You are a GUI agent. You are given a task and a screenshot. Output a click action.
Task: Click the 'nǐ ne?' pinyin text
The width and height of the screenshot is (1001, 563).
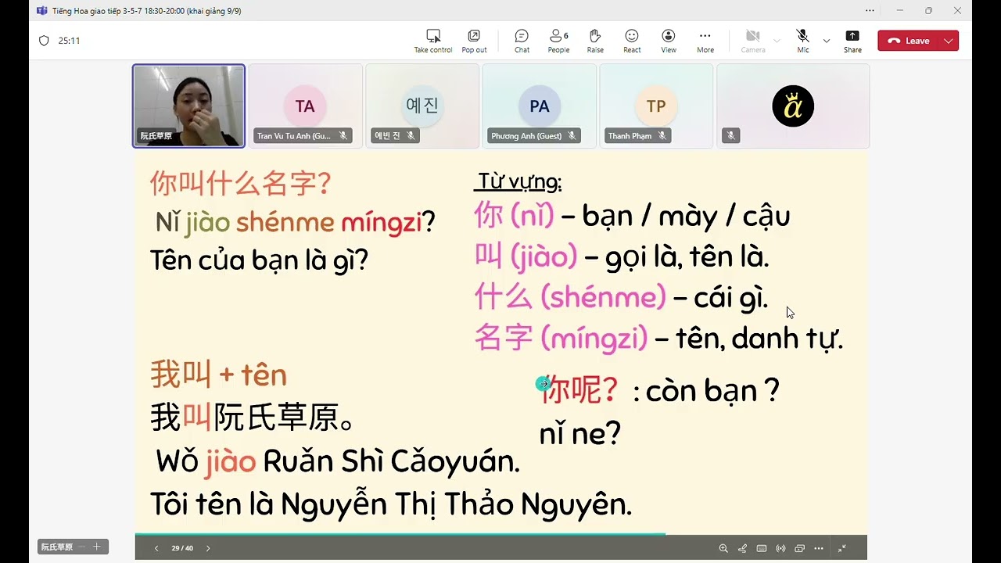click(x=579, y=433)
